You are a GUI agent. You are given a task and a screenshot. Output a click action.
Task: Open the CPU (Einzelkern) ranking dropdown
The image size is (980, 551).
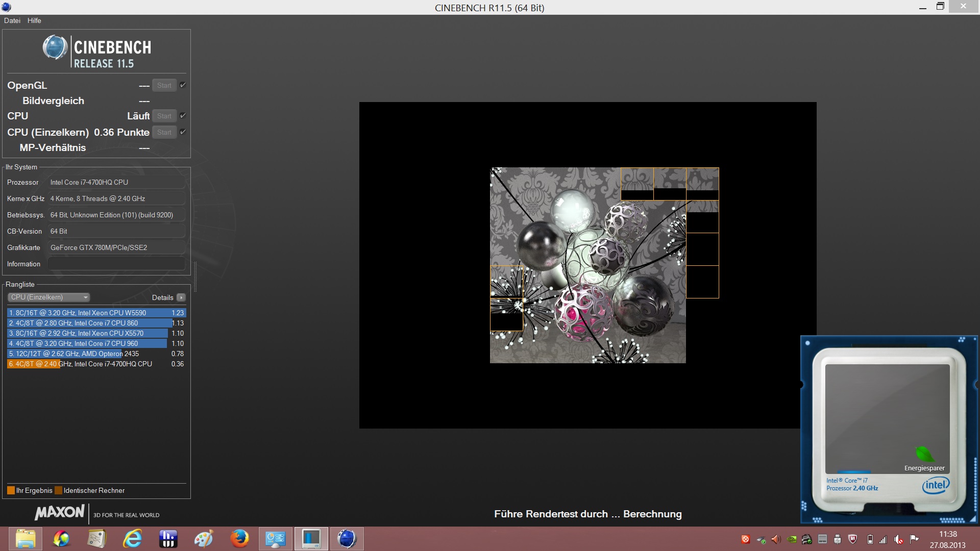(x=48, y=297)
